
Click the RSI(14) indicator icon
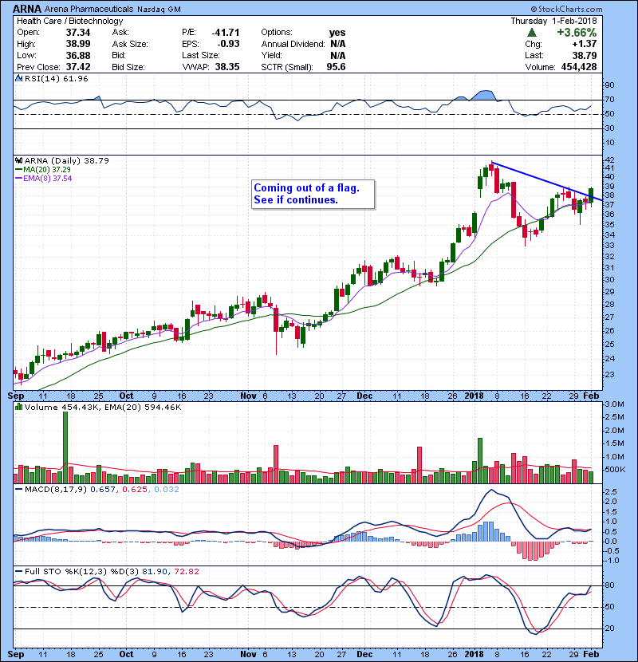click(18, 78)
